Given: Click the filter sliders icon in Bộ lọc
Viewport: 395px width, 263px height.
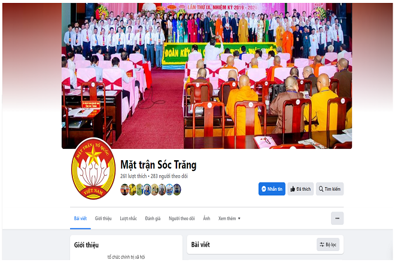Looking at the screenshot, I should [x=322, y=244].
